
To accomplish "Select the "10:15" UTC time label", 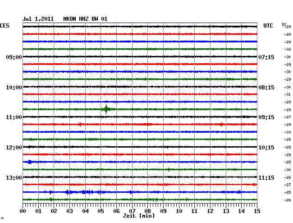I will (266, 148).
